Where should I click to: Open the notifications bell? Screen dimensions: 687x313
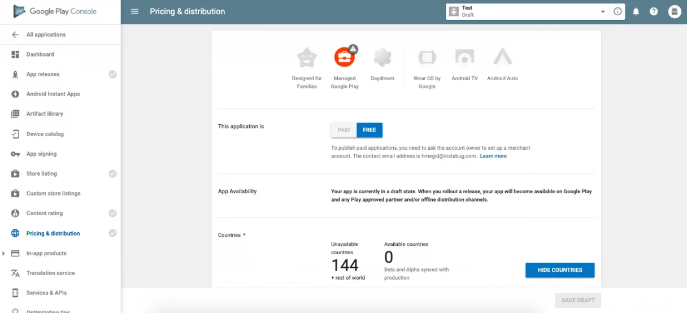[x=636, y=11]
